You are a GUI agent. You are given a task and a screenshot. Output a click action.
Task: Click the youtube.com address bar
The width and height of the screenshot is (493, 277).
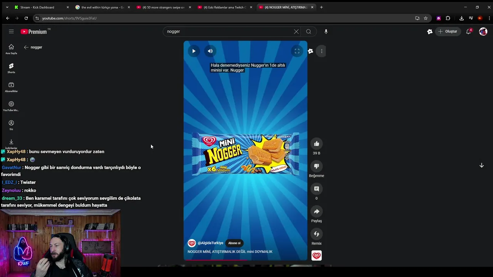coord(223,18)
